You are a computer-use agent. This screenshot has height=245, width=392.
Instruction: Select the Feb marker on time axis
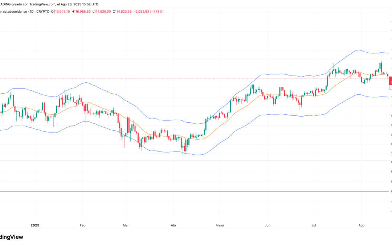click(x=82, y=225)
